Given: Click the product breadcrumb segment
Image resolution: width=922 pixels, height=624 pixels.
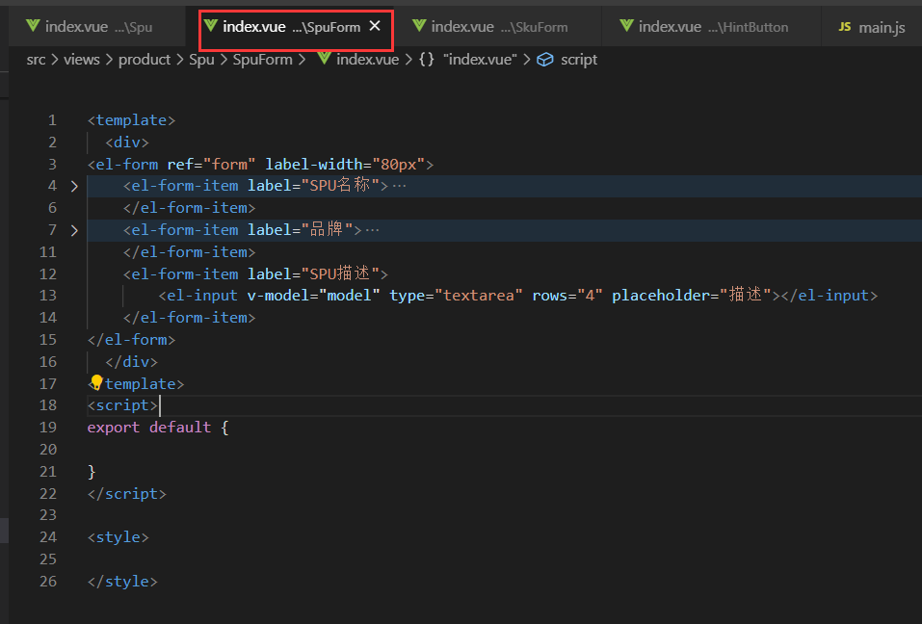Looking at the screenshot, I should [x=145, y=60].
